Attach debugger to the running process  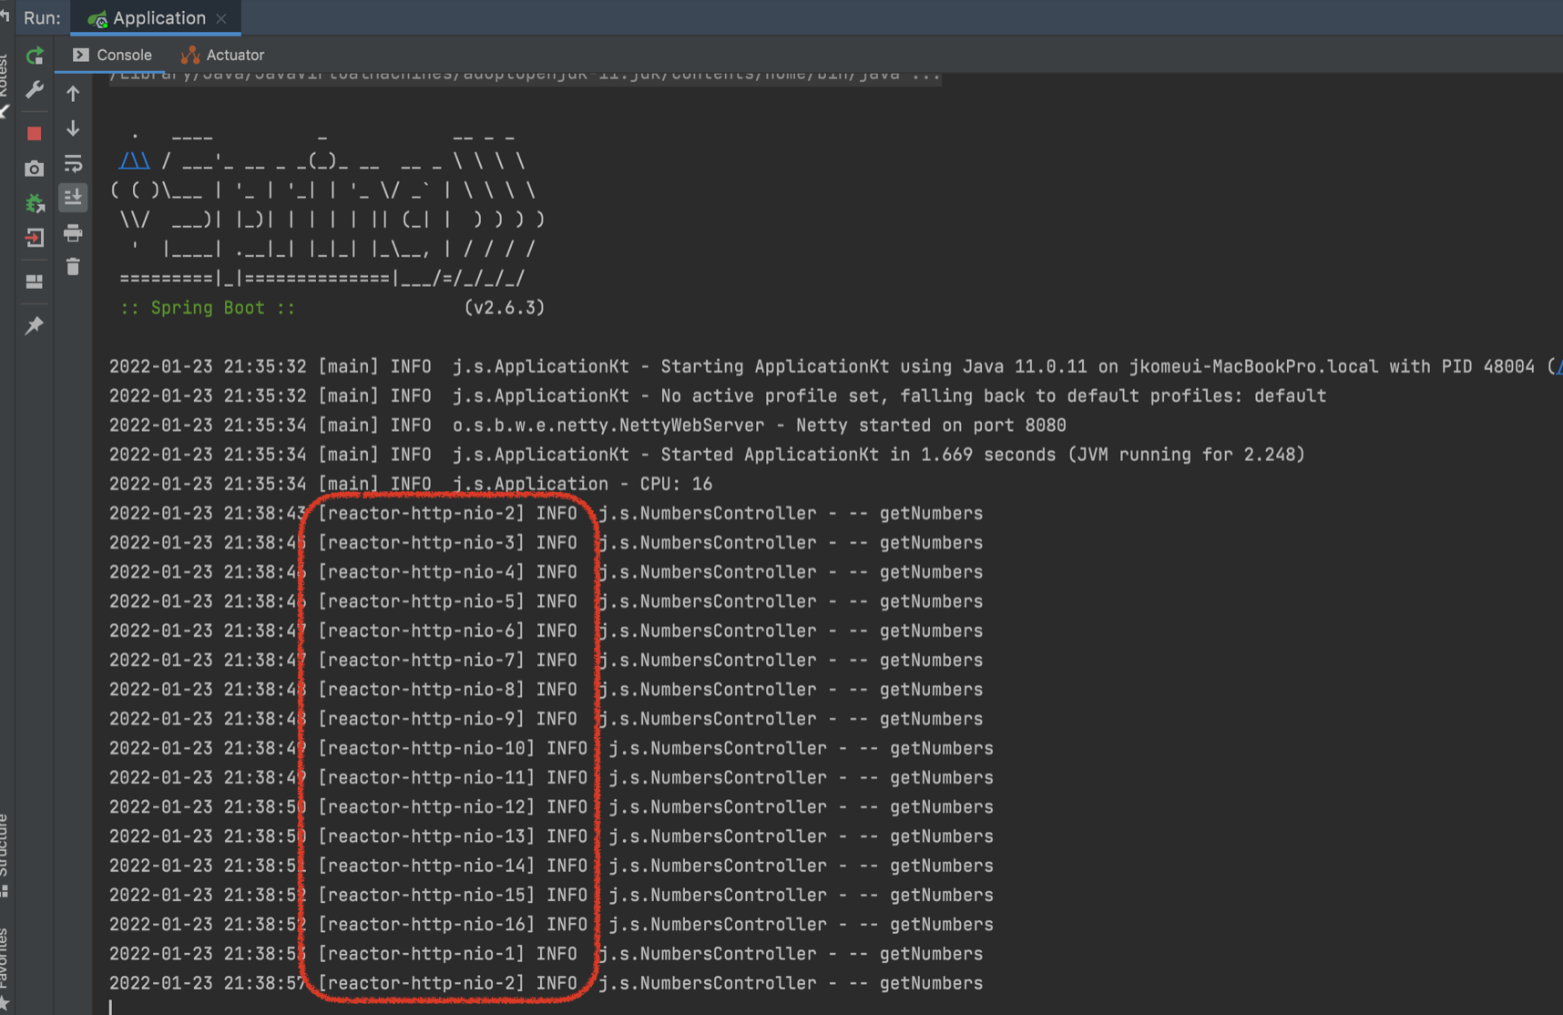34,203
